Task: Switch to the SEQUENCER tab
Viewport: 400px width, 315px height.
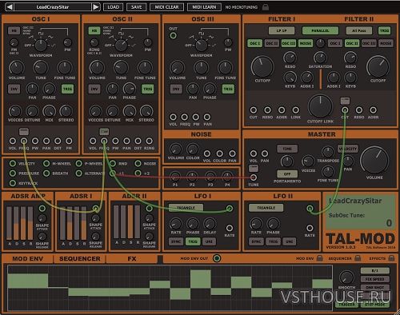Action: click(x=80, y=258)
